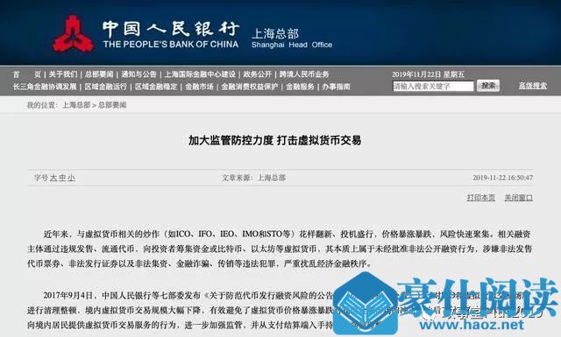
Task: Open 长三角金融协调发展 menu item
Action: (x=45, y=87)
